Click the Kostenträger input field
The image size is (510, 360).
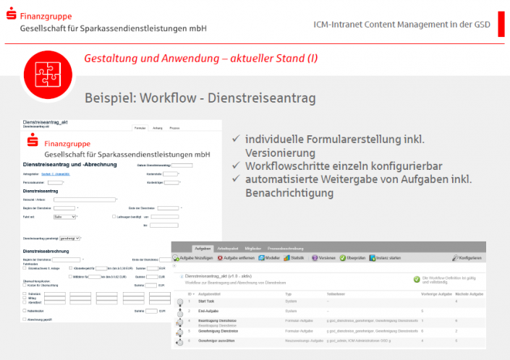pos(171,183)
